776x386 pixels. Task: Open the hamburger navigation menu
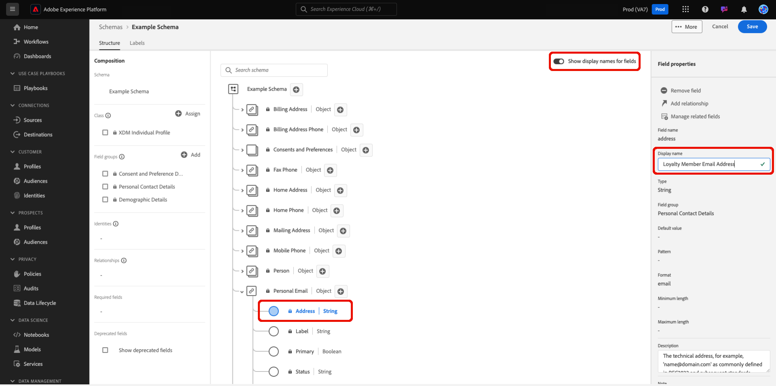pos(13,9)
